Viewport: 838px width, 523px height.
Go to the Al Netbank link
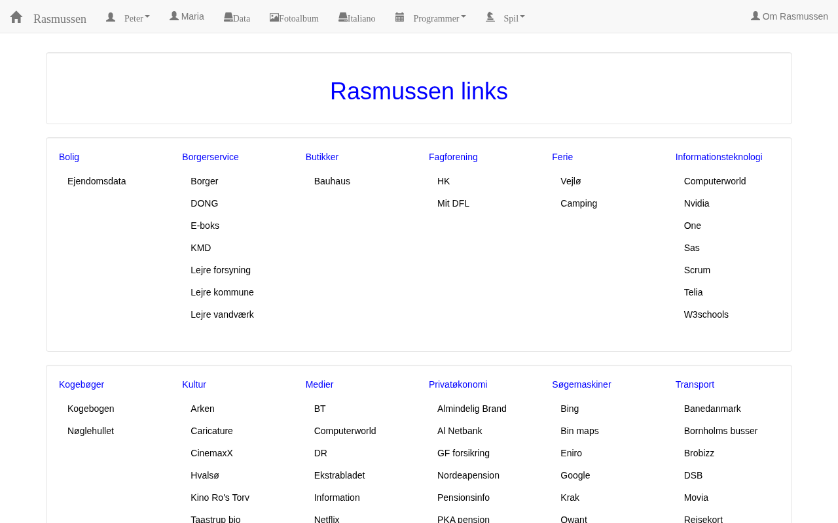(460, 431)
